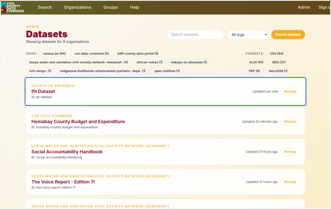The image size is (331, 209).
Task: Filter by hekaya-za-abunwasi (1) chip
Action: coord(189,62)
